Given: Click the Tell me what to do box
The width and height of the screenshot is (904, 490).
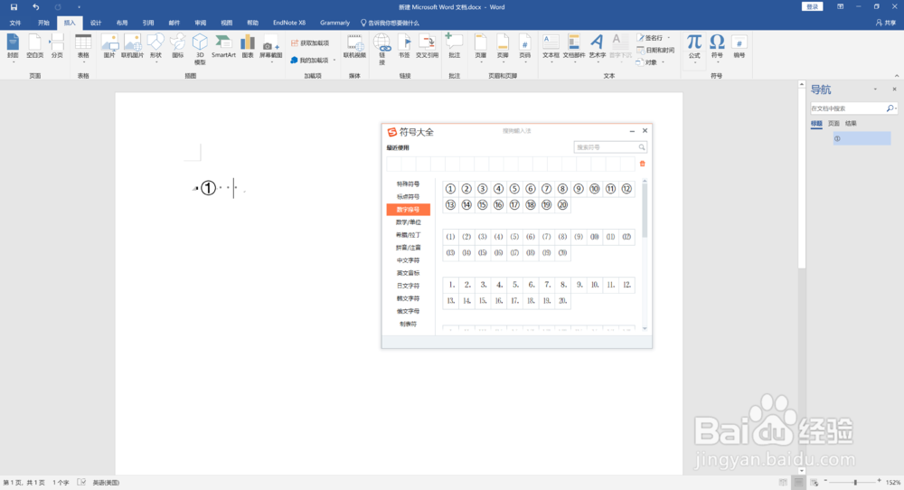Looking at the screenshot, I should point(391,24).
